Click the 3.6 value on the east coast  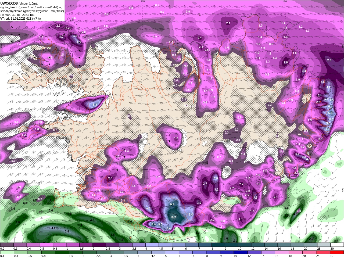click(x=322, y=82)
